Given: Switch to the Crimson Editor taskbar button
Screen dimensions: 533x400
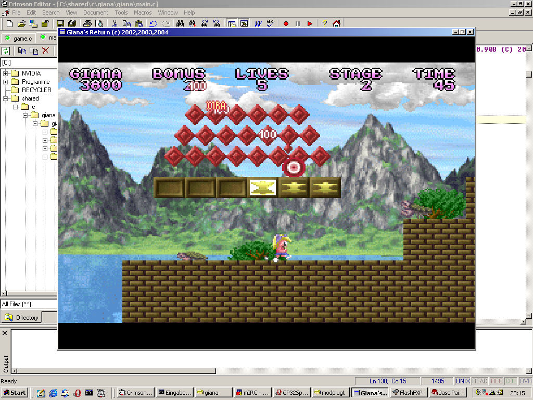Looking at the screenshot, I should click(136, 393).
